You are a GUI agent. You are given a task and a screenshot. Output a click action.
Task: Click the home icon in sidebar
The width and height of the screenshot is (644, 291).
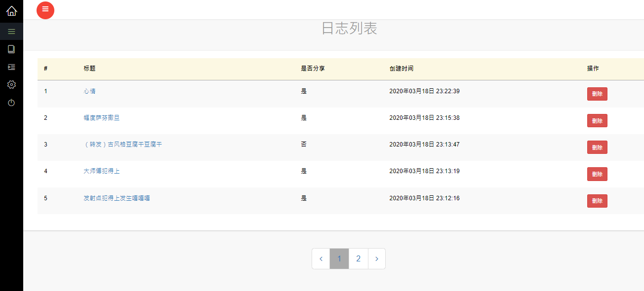tap(11, 11)
